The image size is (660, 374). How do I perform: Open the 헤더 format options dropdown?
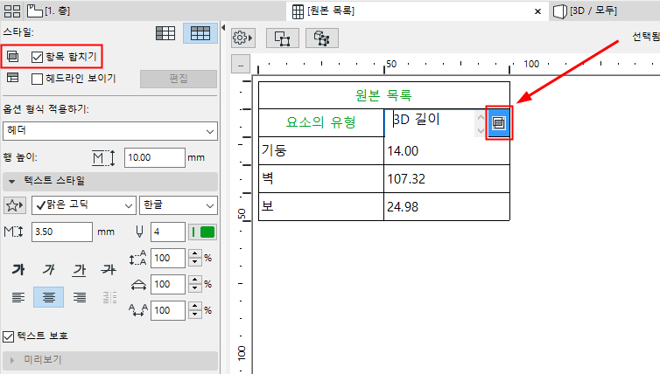pyautogui.click(x=110, y=131)
